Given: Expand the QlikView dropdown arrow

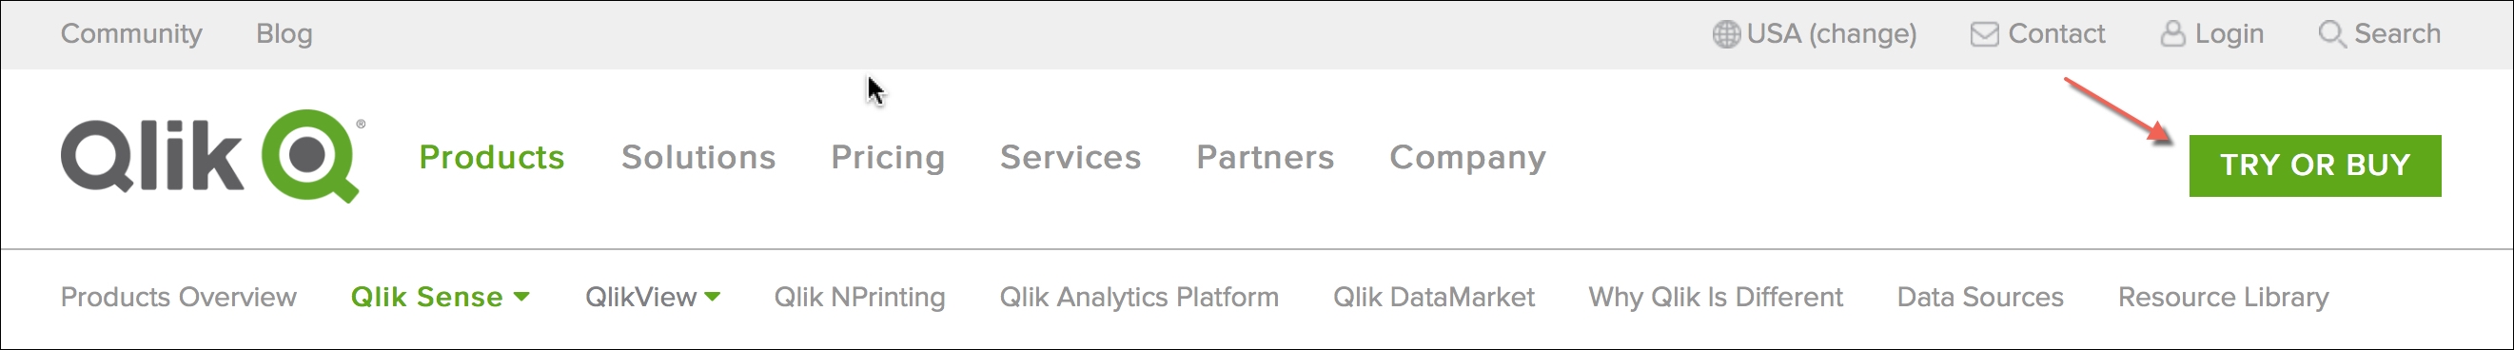Looking at the screenshot, I should point(712,297).
